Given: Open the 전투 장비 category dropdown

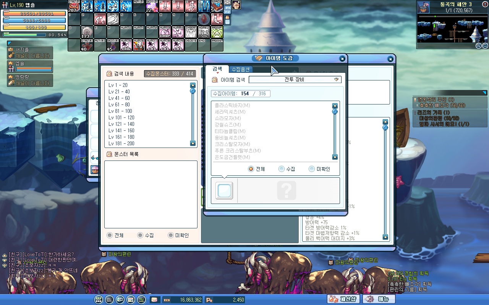Looking at the screenshot, I should point(295,80).
